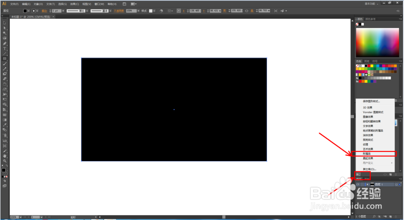This screenshot has width=404, height=220.
Task: Click the Recolor Artwork wheel icon
Action: 161,11
